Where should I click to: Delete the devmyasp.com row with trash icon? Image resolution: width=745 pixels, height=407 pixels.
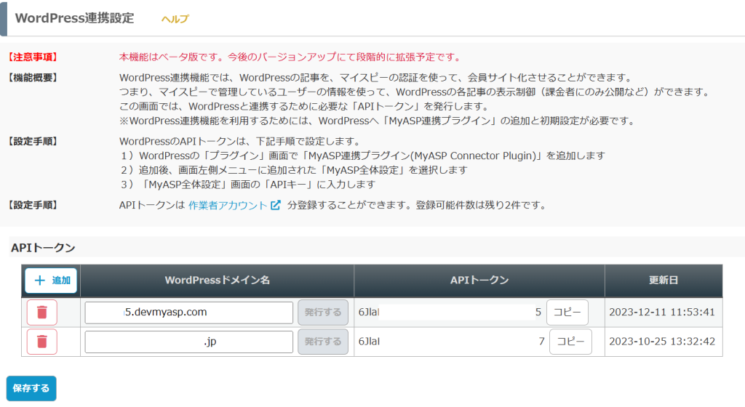tap(42, 313)
